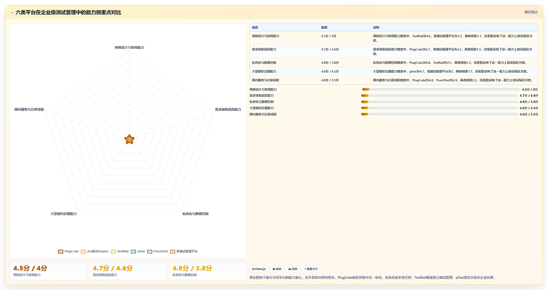
Task: Click the 雷达图用于展示 footnote text
Action: (373, 277)
